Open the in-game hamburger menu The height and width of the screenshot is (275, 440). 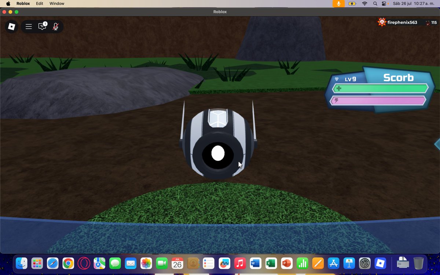(29, 26)
